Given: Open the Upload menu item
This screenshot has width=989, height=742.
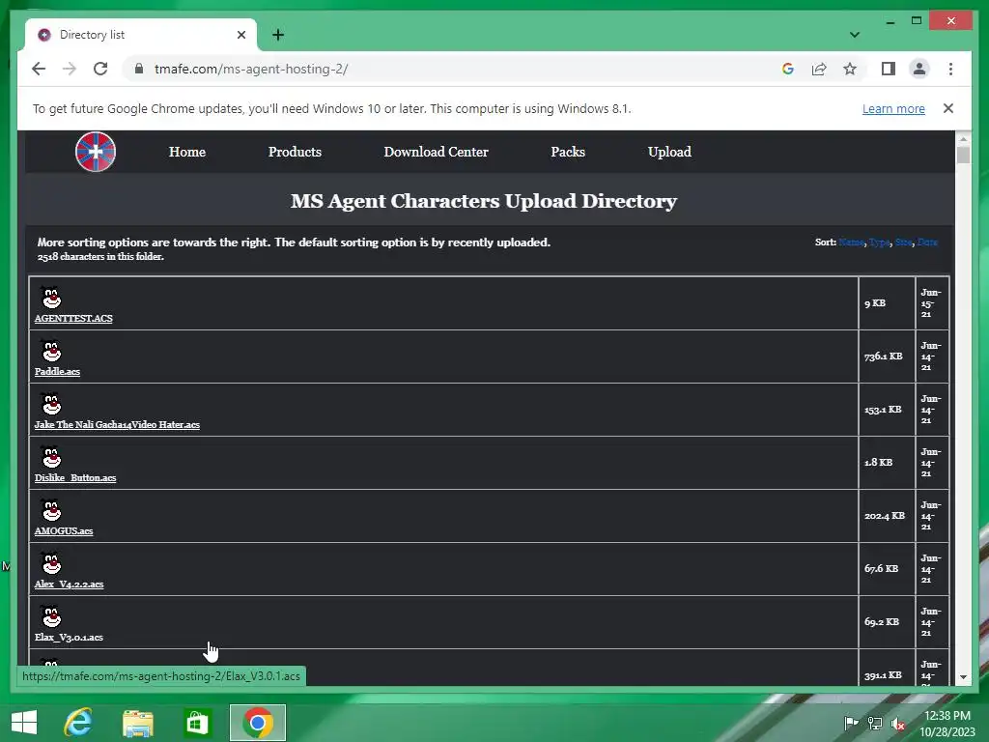Looking at the screenshot, I should pyautogui.click(x=669, y=152).
